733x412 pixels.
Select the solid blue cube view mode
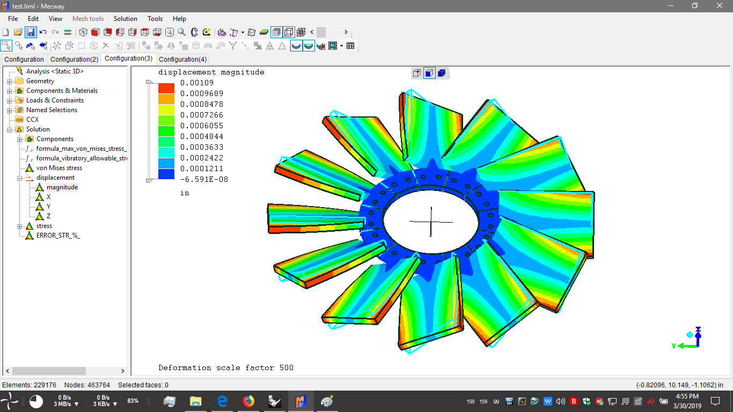(442, 73)
